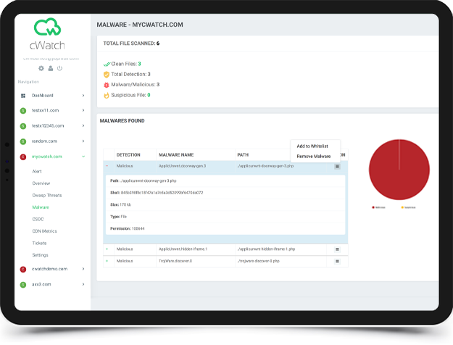This screenshot has width=453, height=345.
Task: Expand cwatchdemo.com site chevron
Action: 83,269
